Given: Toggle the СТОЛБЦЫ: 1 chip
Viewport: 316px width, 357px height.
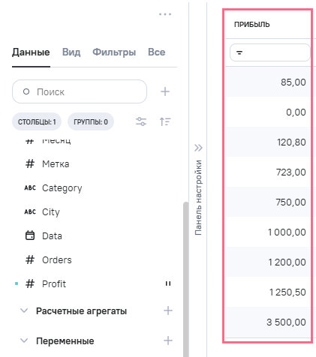Looking at the screenshot, I should pyautogui.click(x=37, y=121).
